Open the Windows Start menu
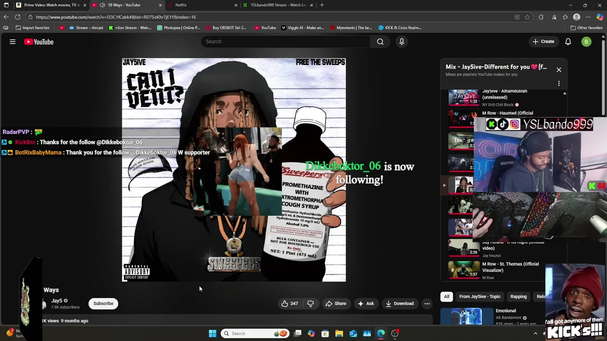607x341 pixels. (x=212, y=333)
